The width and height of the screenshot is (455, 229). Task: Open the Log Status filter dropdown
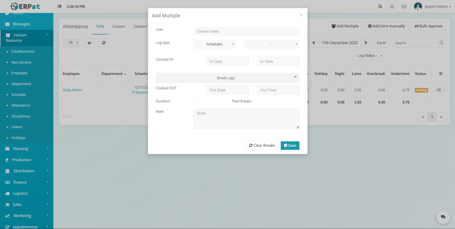(x=367, y=55)
